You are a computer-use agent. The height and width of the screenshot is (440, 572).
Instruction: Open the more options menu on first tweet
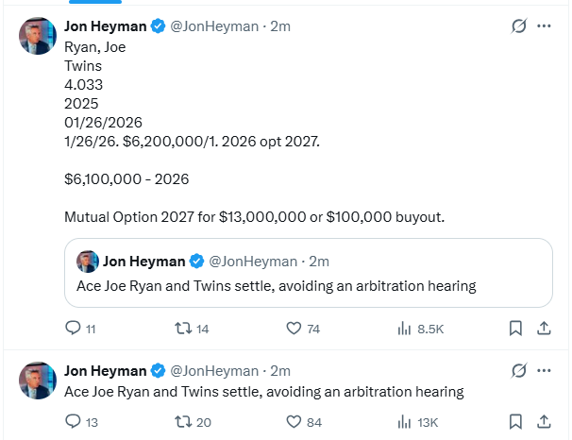coord(544,26)
